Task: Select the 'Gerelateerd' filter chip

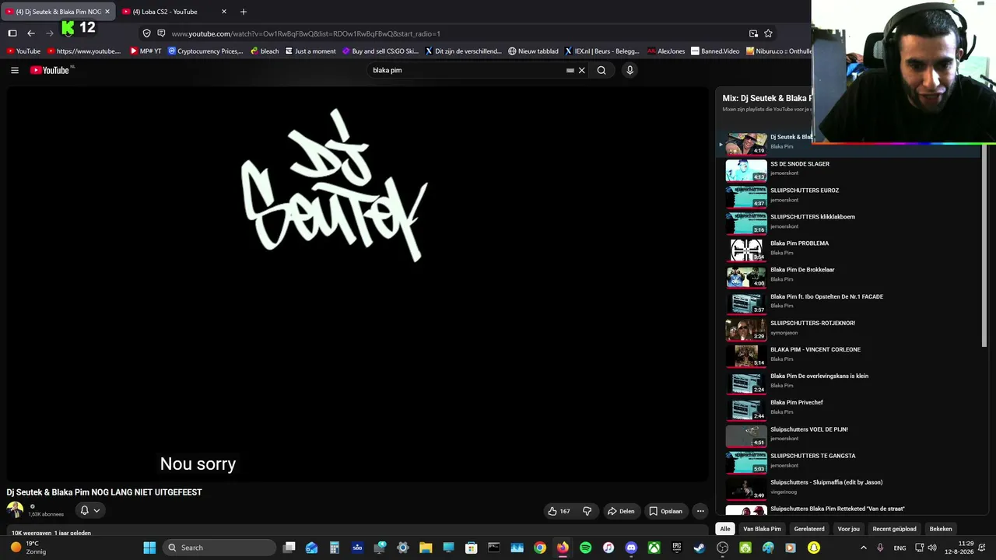Action: tap(809, 529)
